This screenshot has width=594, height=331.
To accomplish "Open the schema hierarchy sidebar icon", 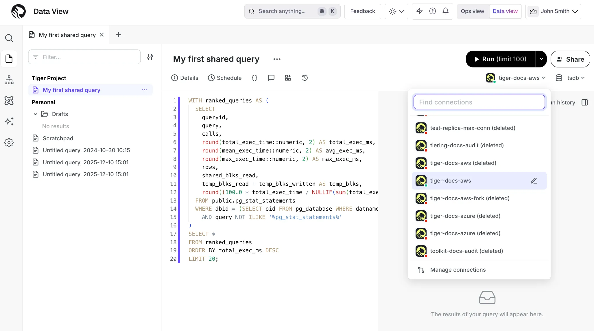I will (x=9, y=80).
